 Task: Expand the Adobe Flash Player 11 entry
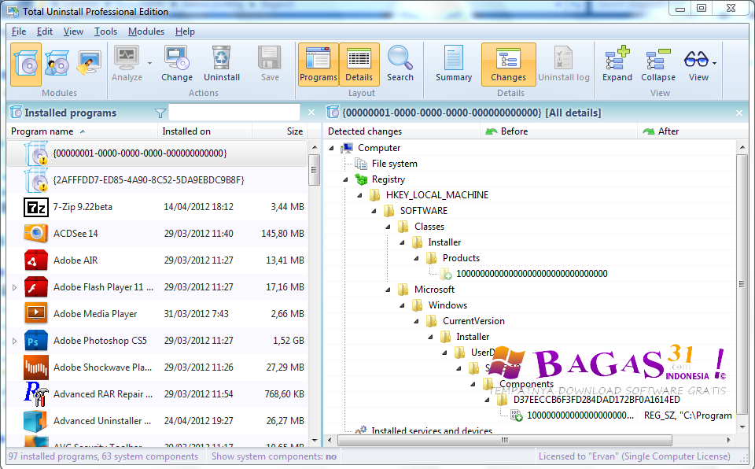14,287
